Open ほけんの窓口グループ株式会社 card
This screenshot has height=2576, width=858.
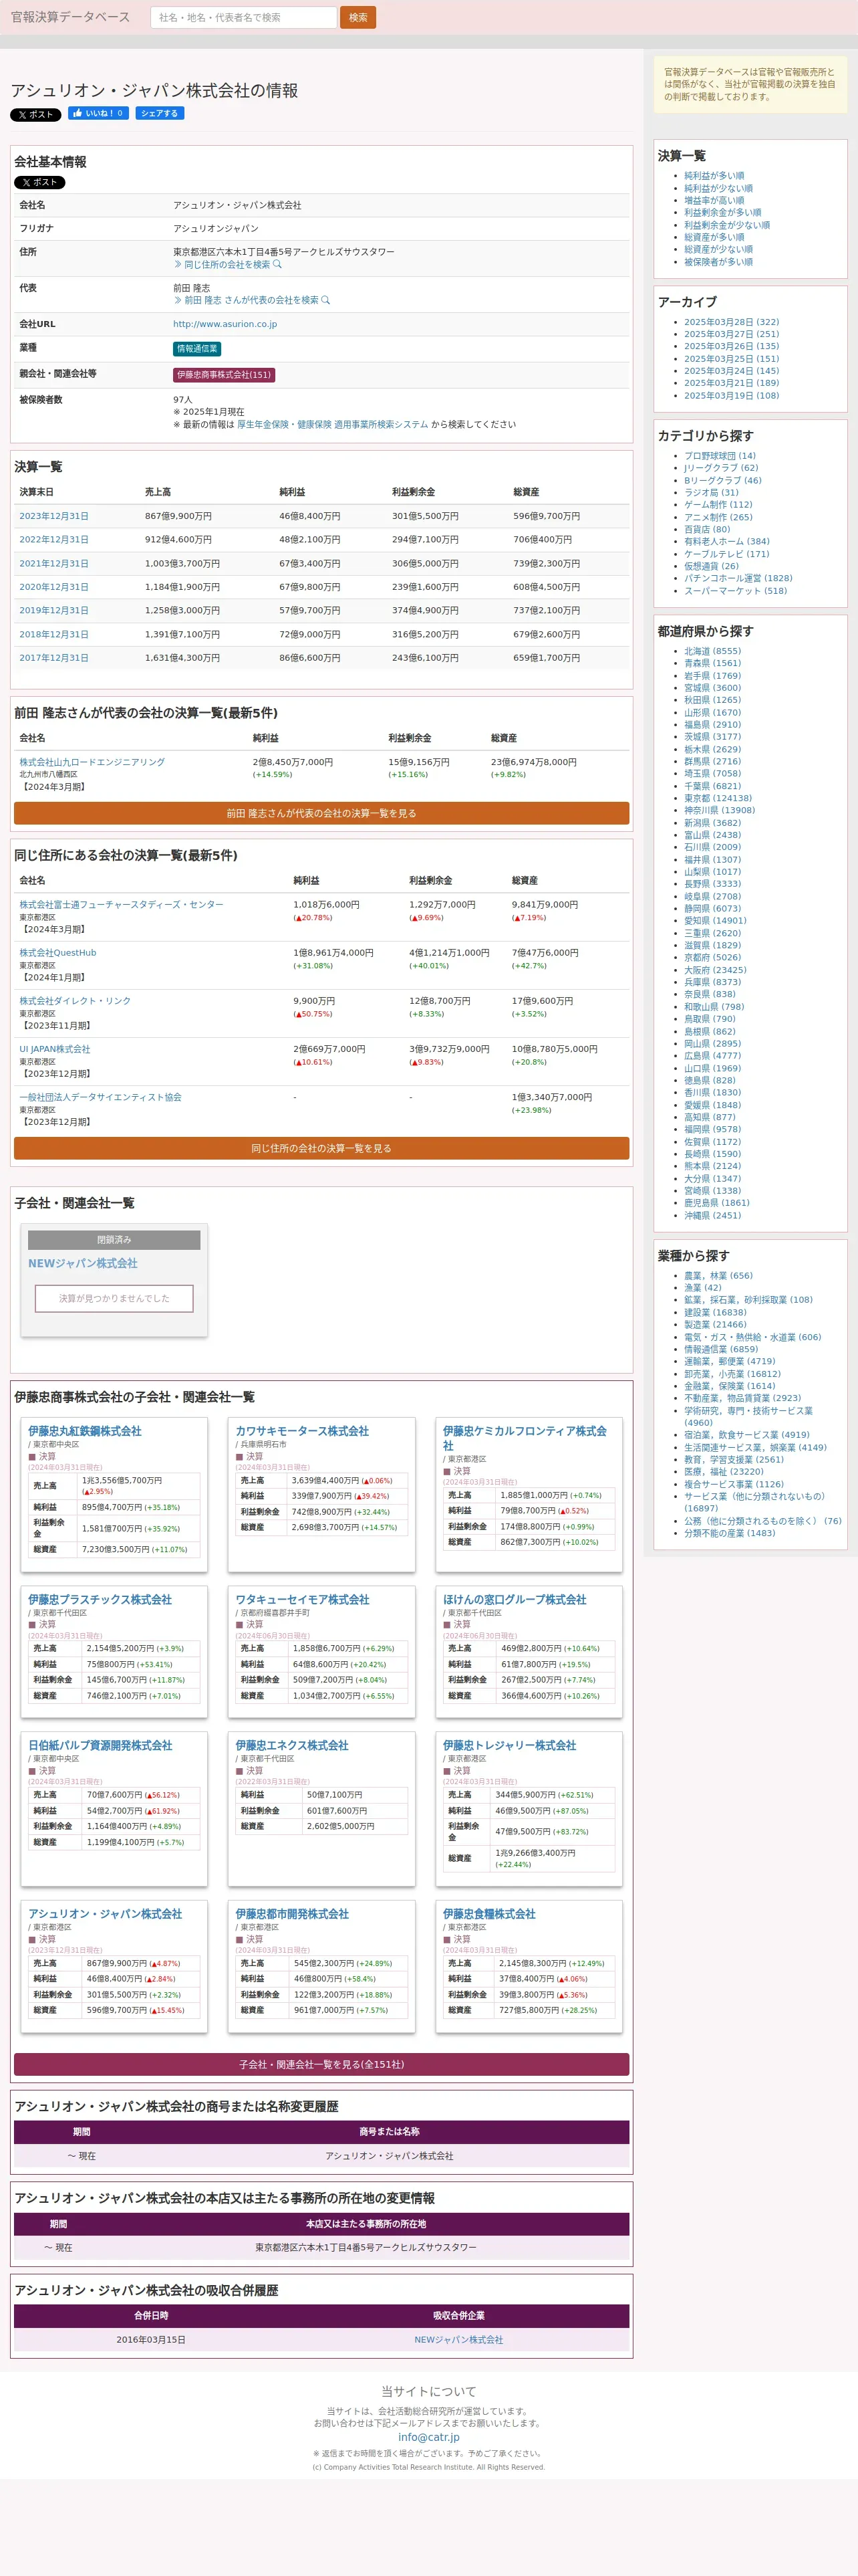click(515, 1599)
